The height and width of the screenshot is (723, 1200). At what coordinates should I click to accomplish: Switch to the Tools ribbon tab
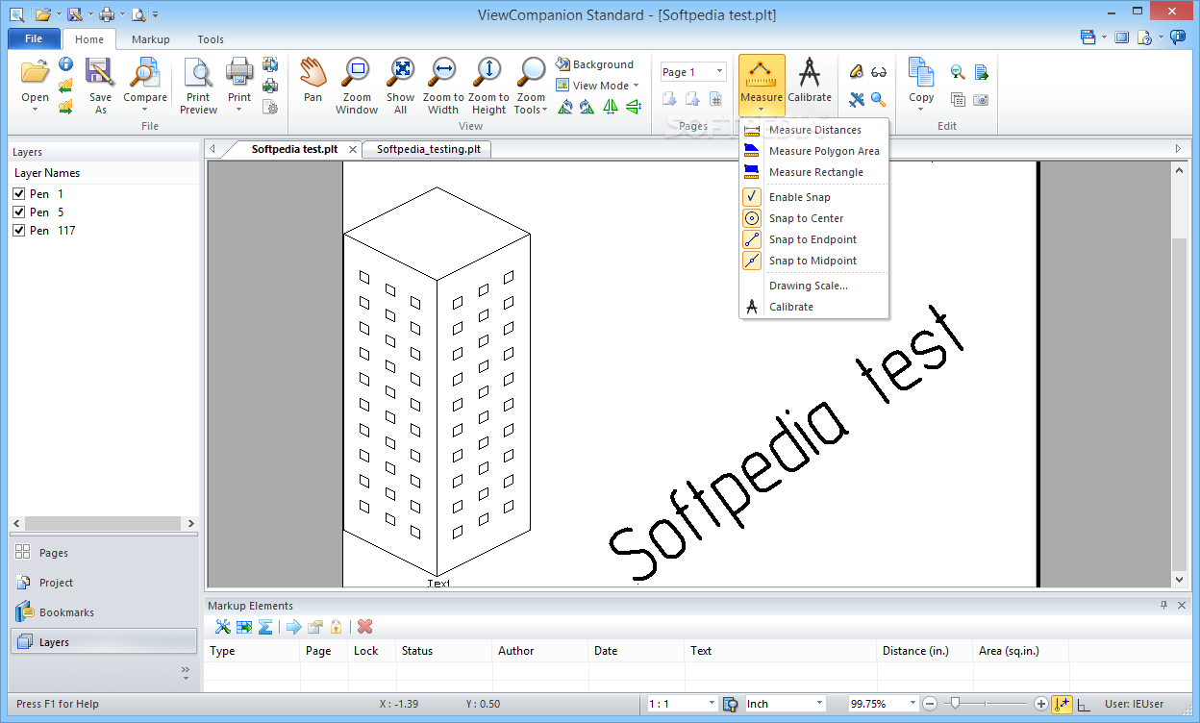pyautogui.click(x=211, y=39)
